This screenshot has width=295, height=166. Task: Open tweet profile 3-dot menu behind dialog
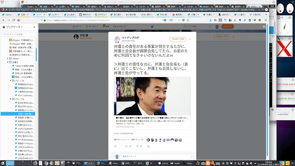tap(233, 36)
